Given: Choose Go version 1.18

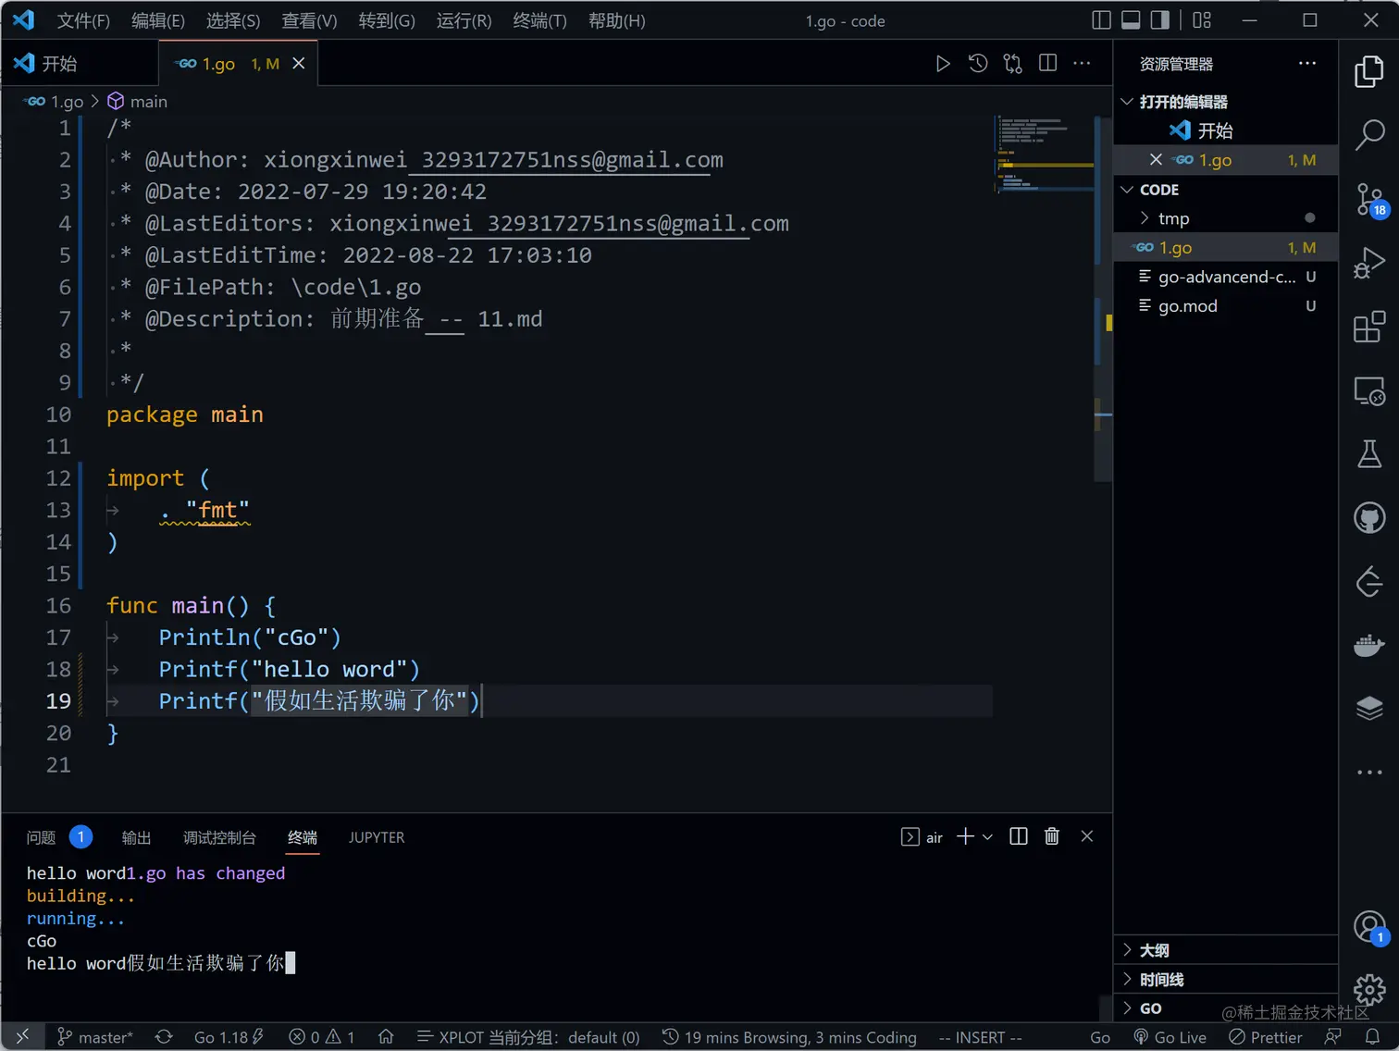Looking at the screenshot, I should [229, 1037].
